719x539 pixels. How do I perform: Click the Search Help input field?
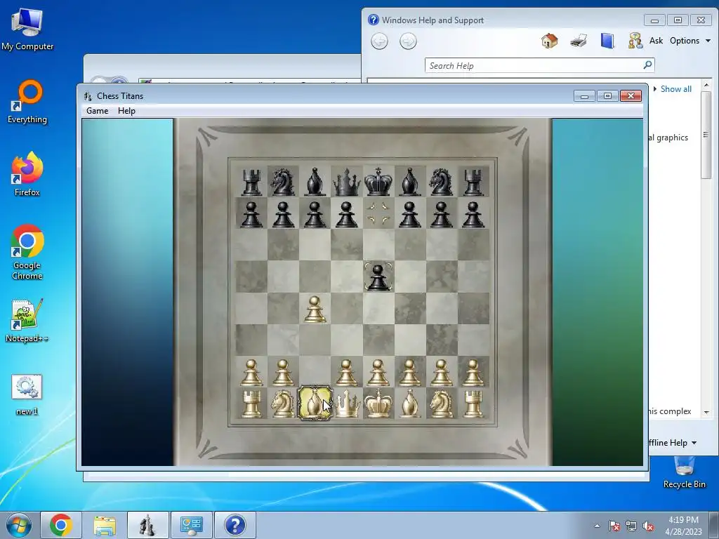coord(534,65)
